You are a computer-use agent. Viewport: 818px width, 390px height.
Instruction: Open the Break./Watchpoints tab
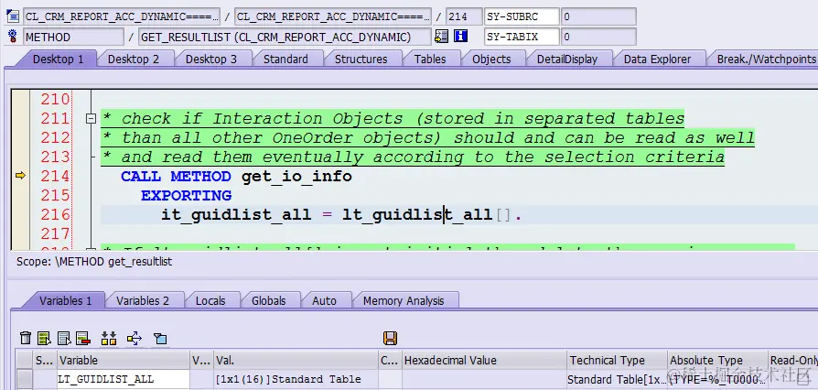point(766,59)
